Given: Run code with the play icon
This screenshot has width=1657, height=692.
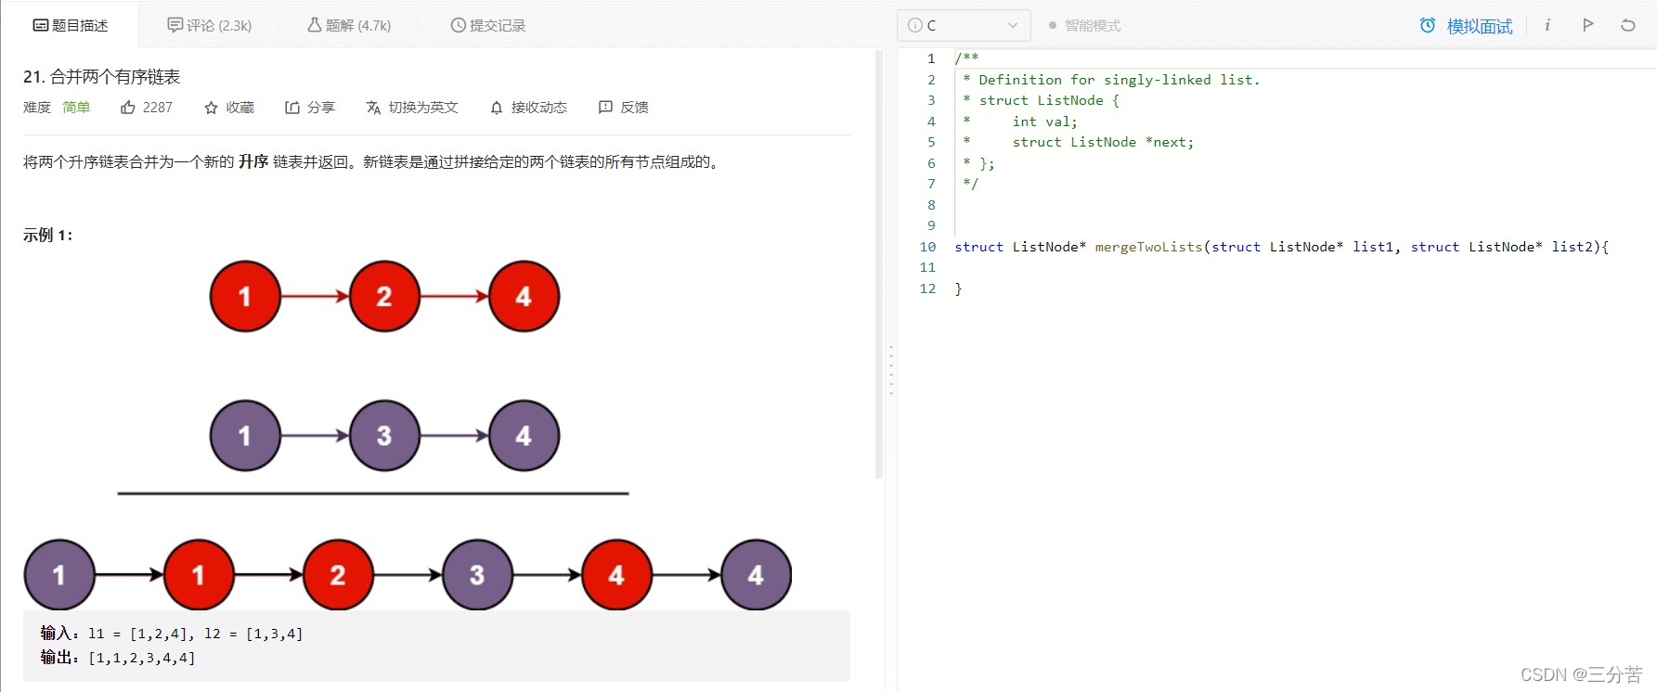Looking at the screenshot, I should click(x=1588, y=25).
